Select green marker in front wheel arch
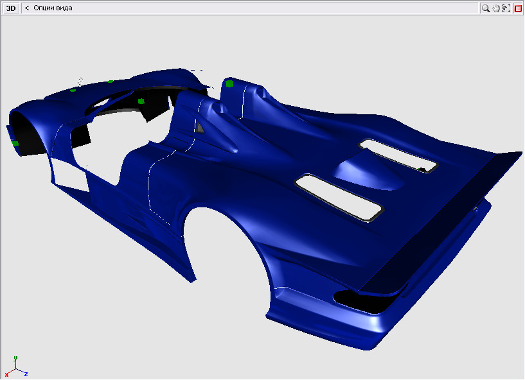 click(15, 144)
